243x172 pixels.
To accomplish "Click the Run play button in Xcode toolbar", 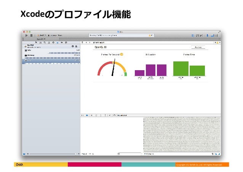I will tap(27, 35).
